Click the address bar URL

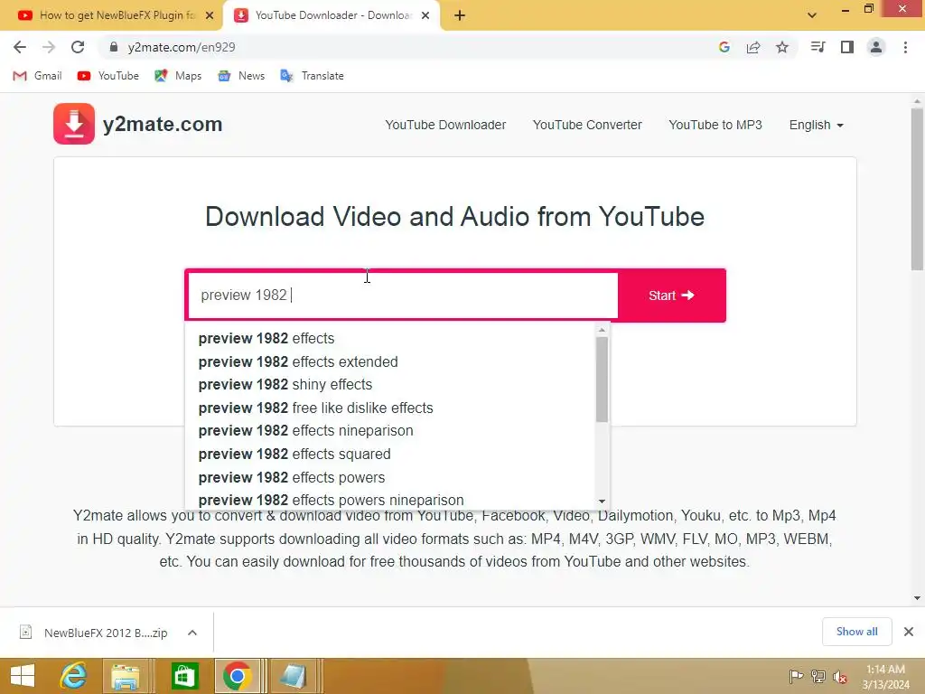181,47
